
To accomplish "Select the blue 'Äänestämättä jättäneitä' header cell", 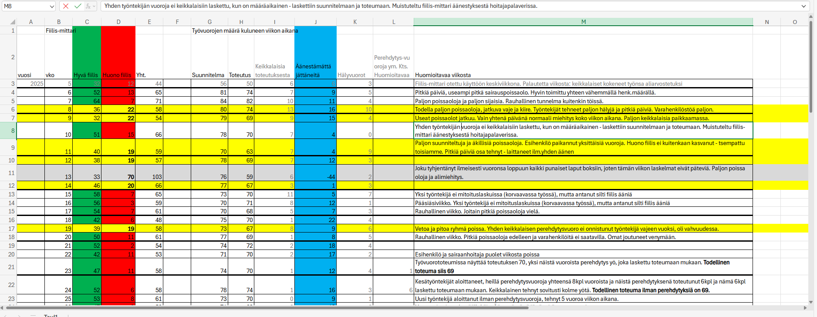I will [315, 57].
